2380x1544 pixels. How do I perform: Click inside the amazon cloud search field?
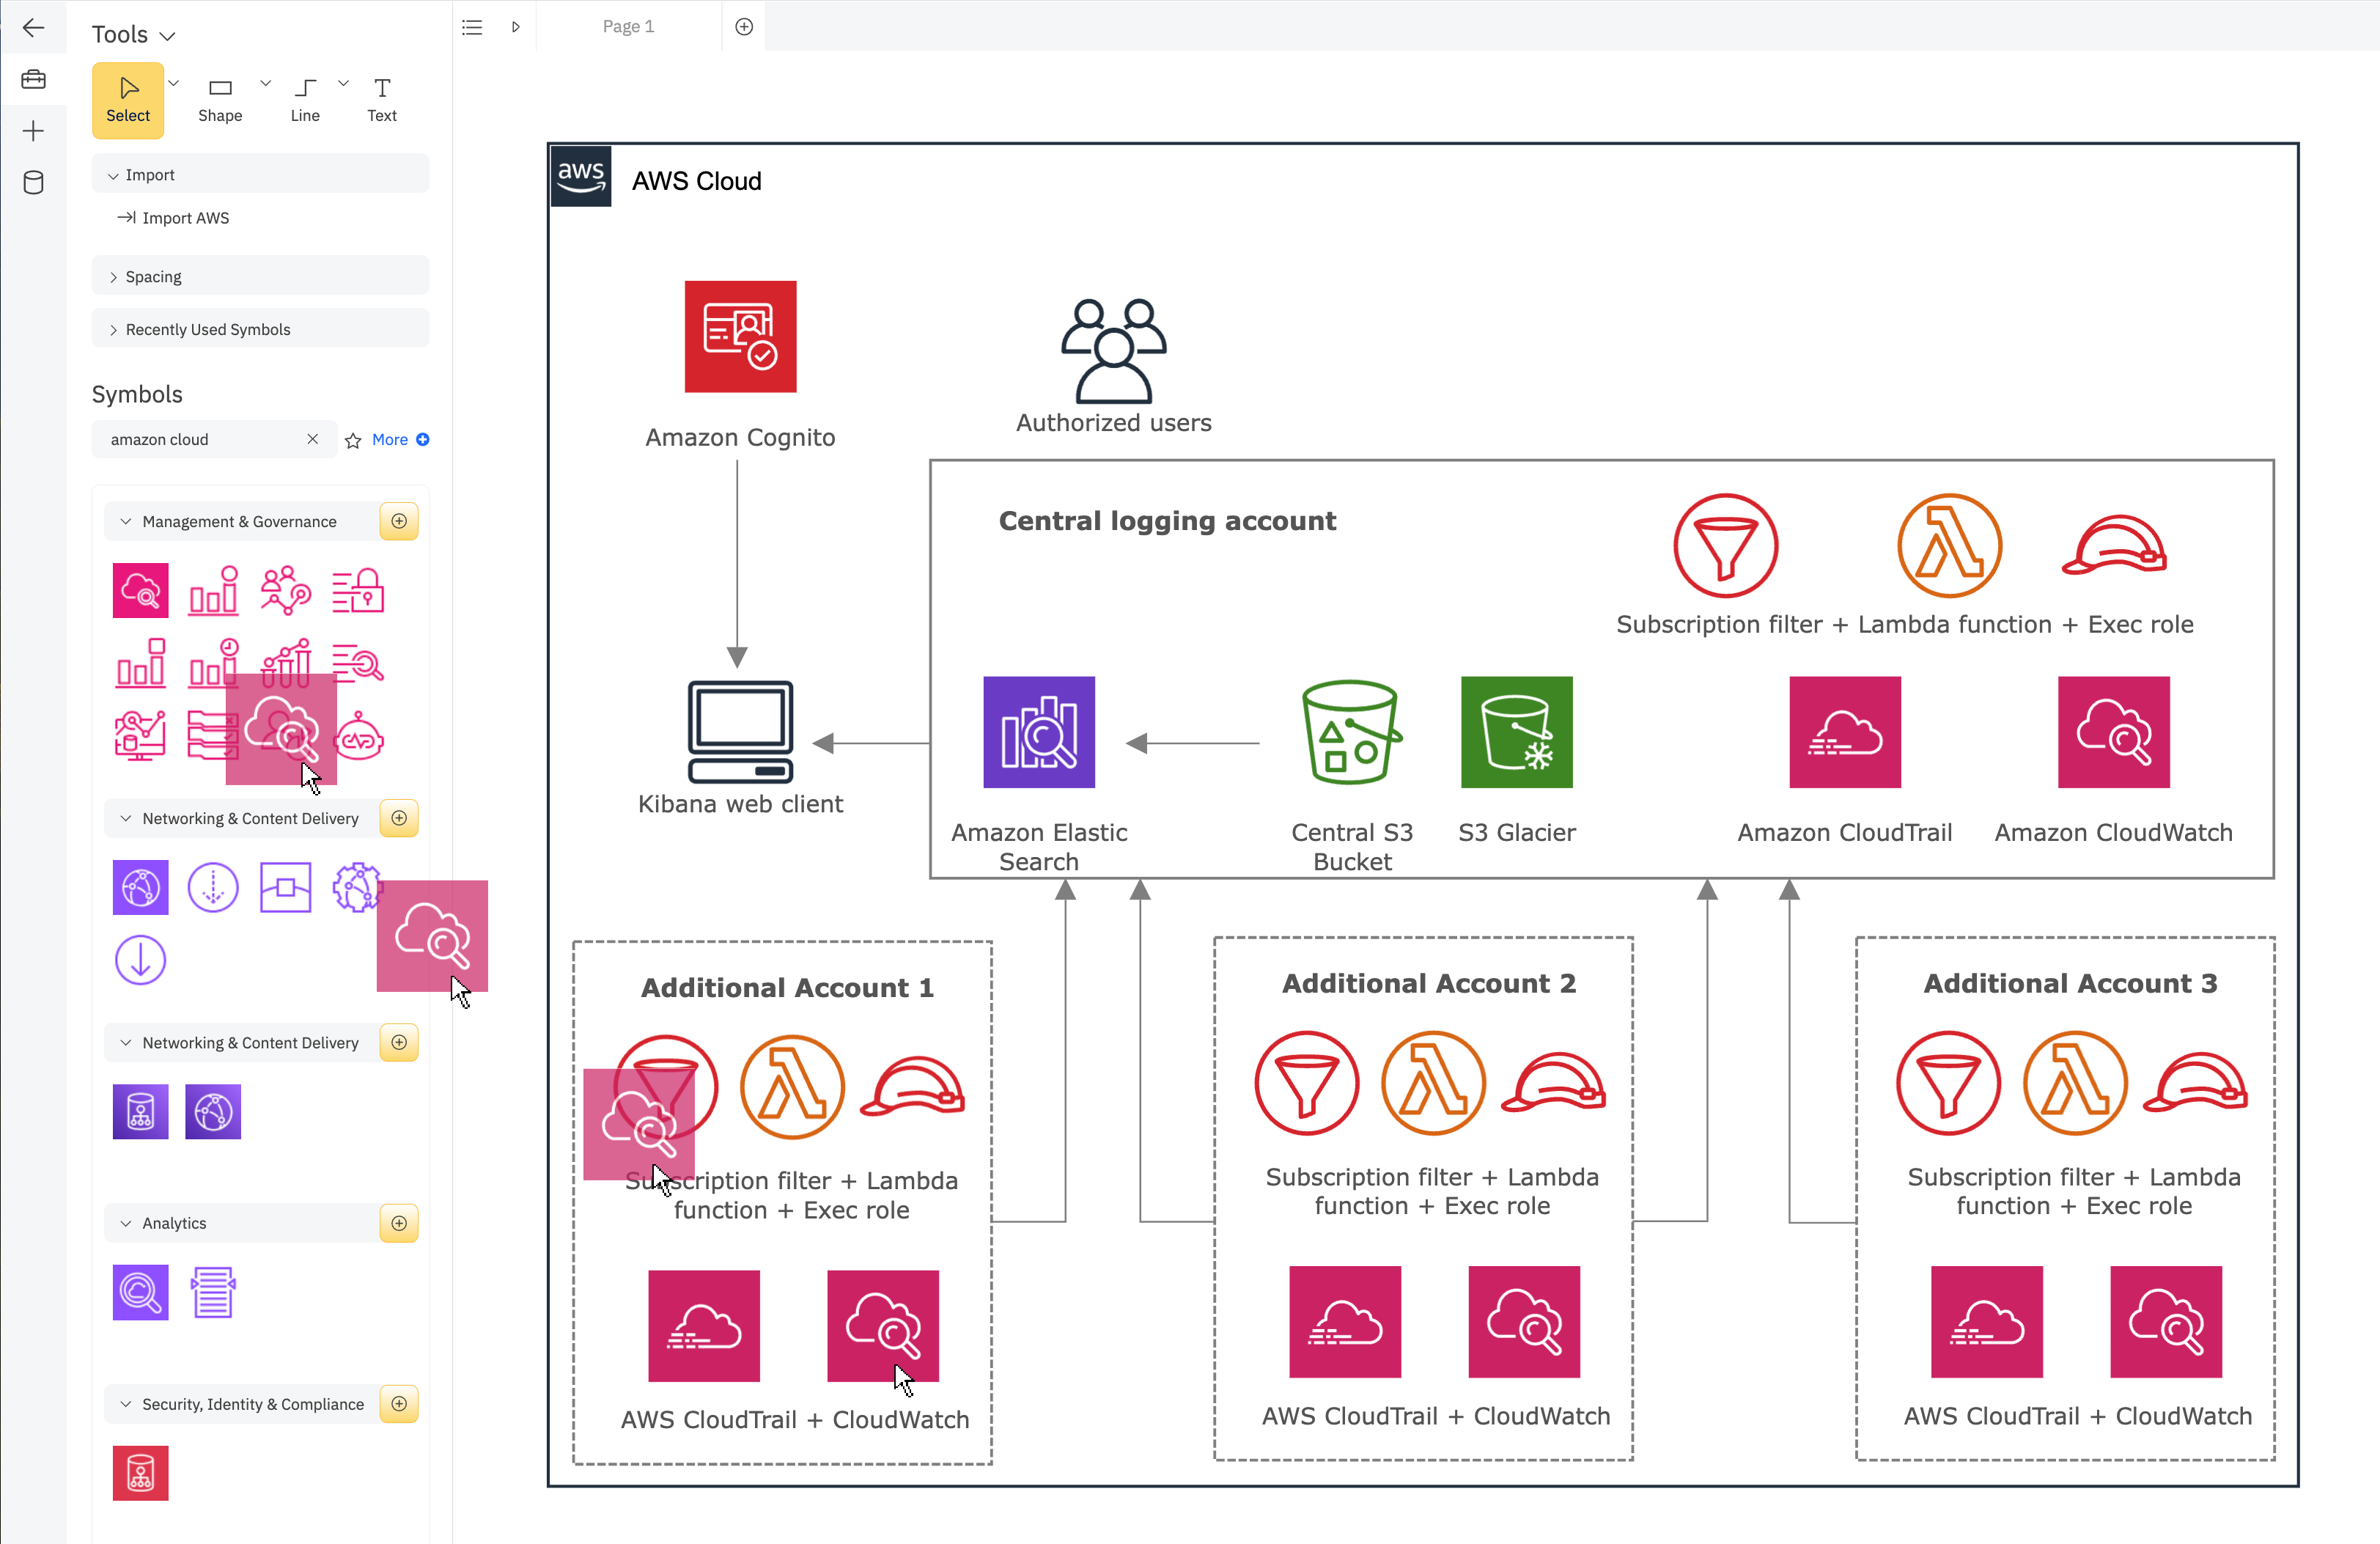point(200,439)
